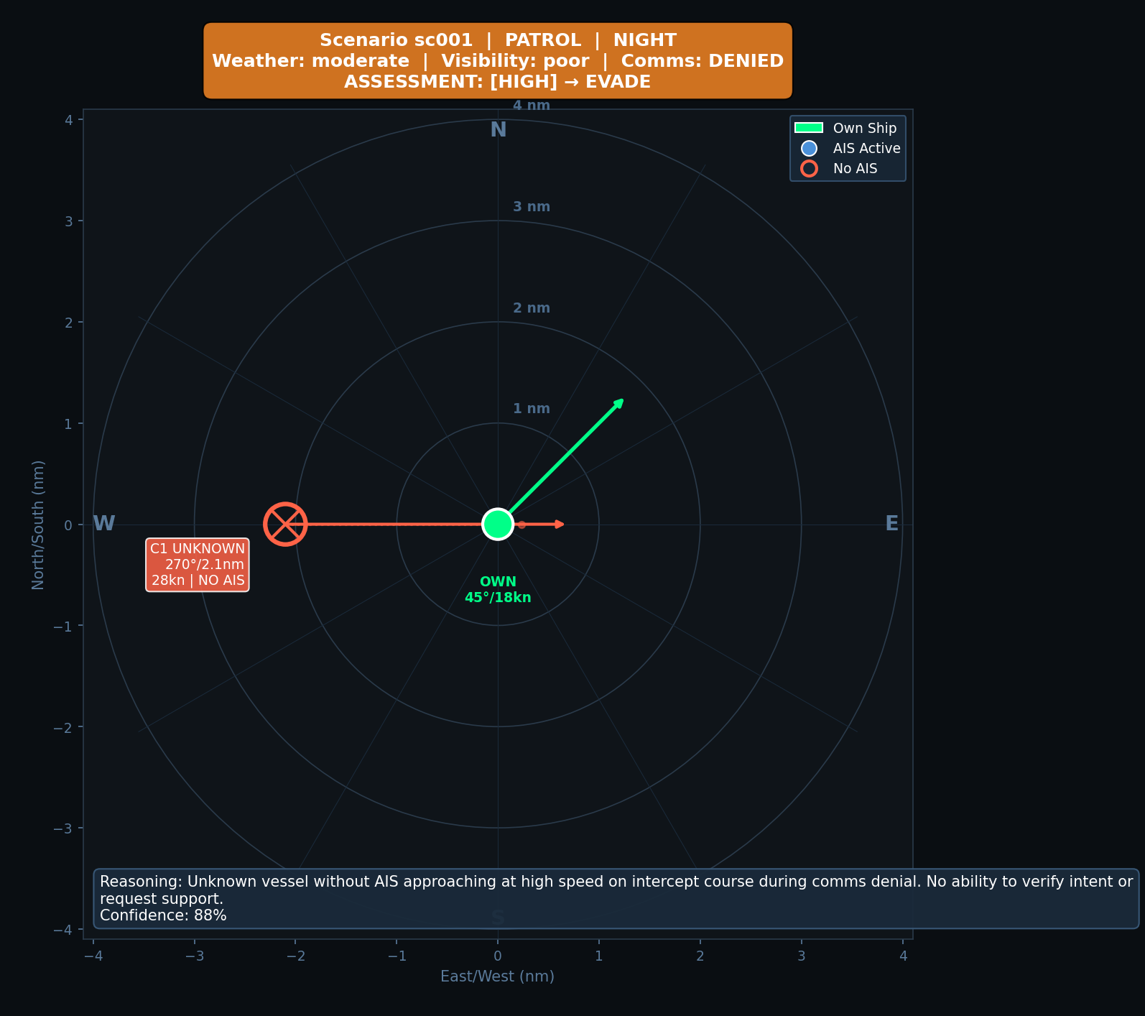Click the '4 nm' range ring label
The height and width of the screenshot is (1016, 1145).
click(532, 106)
